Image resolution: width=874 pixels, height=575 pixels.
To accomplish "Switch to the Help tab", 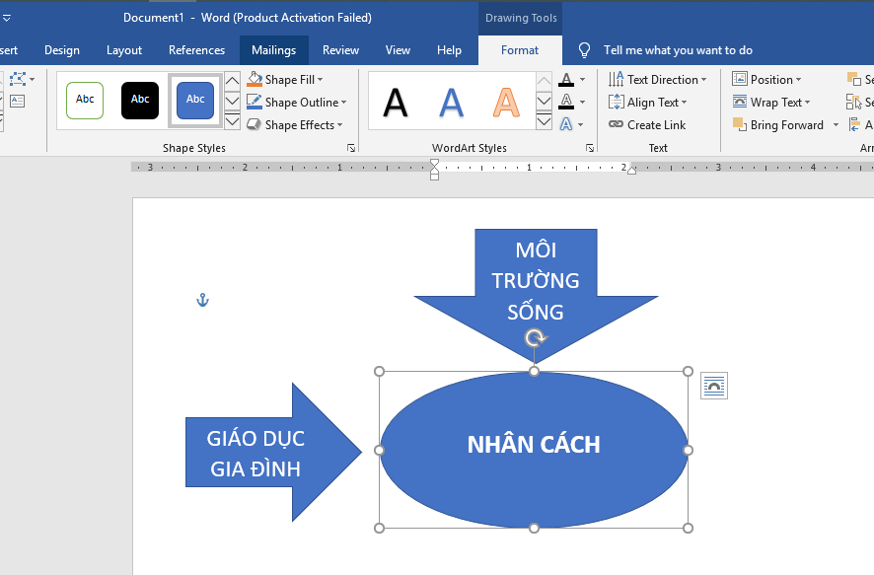I will 449,50.
